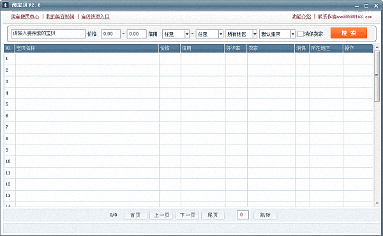Open the second 任意 credit dropdown
Screen dimensions: 383x236
coord(209,34)
